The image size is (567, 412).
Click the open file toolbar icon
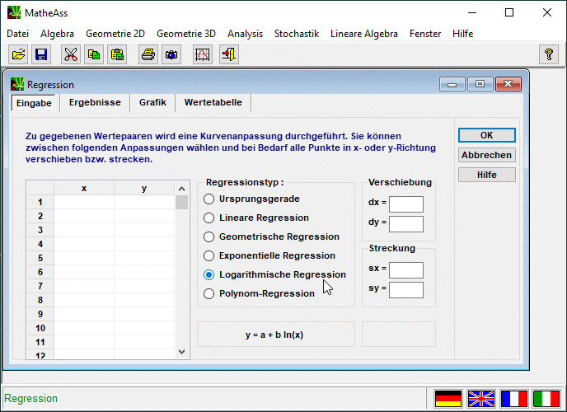(x=18, y=54)
